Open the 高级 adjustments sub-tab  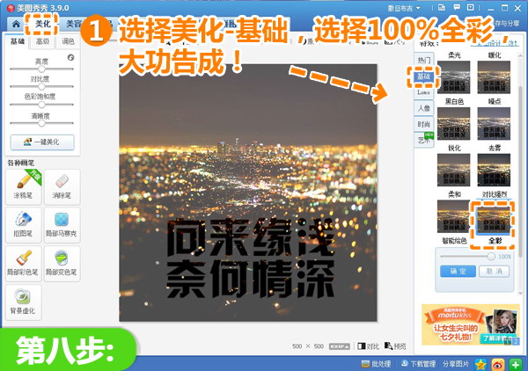43,41
